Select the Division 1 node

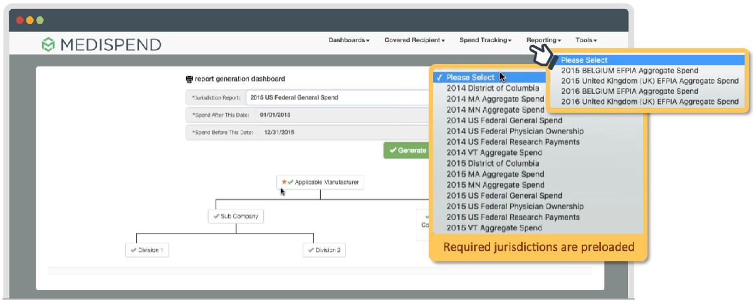(x=147, y=250)
